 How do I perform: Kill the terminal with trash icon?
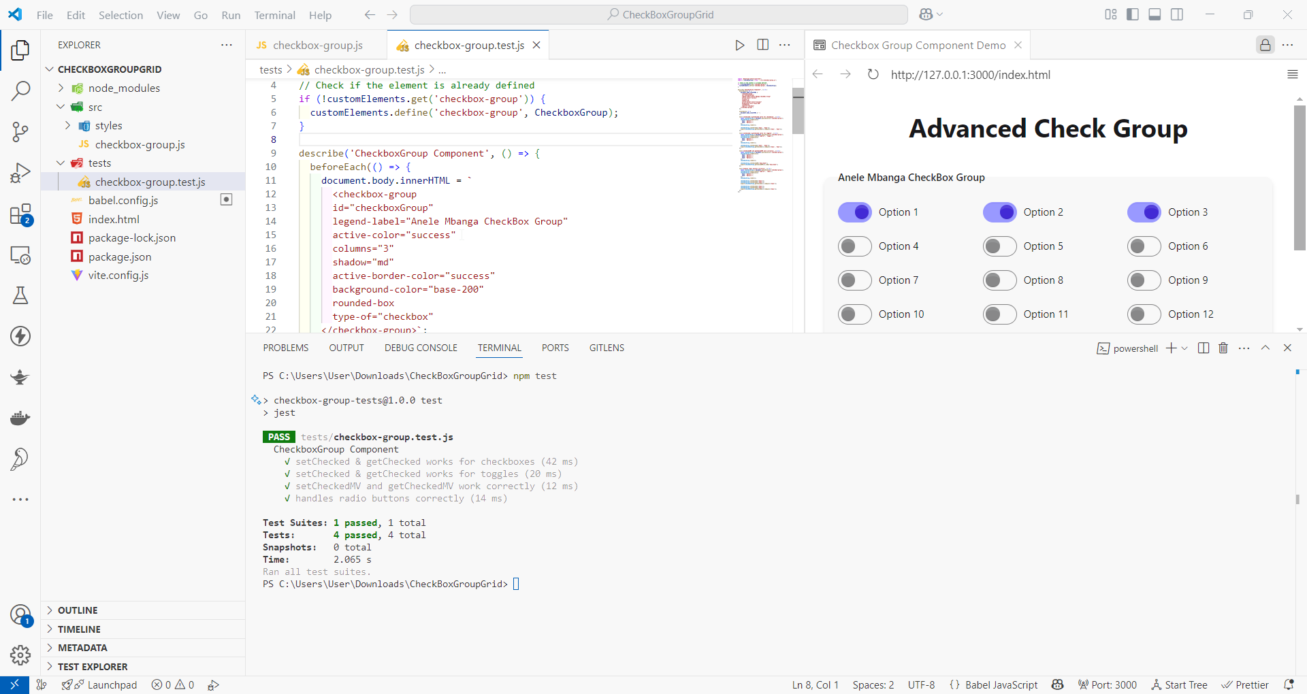pos(1223,348)
